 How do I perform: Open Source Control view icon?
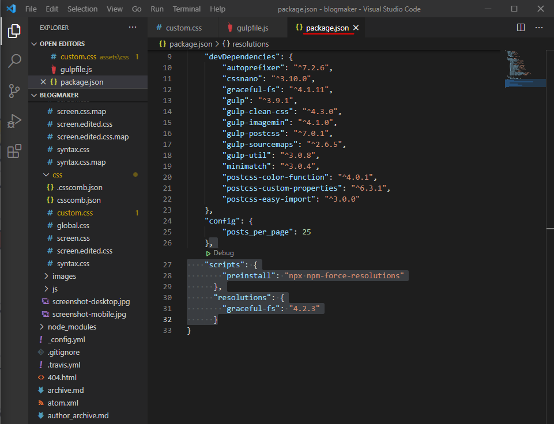point(14,91)
